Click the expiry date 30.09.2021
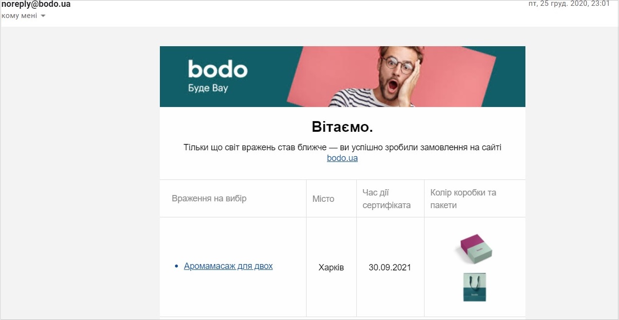 [x=389, y=267]
